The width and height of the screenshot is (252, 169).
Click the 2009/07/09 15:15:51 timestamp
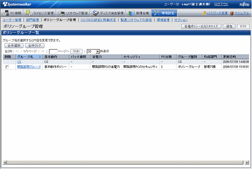click(x=236, y=67)
